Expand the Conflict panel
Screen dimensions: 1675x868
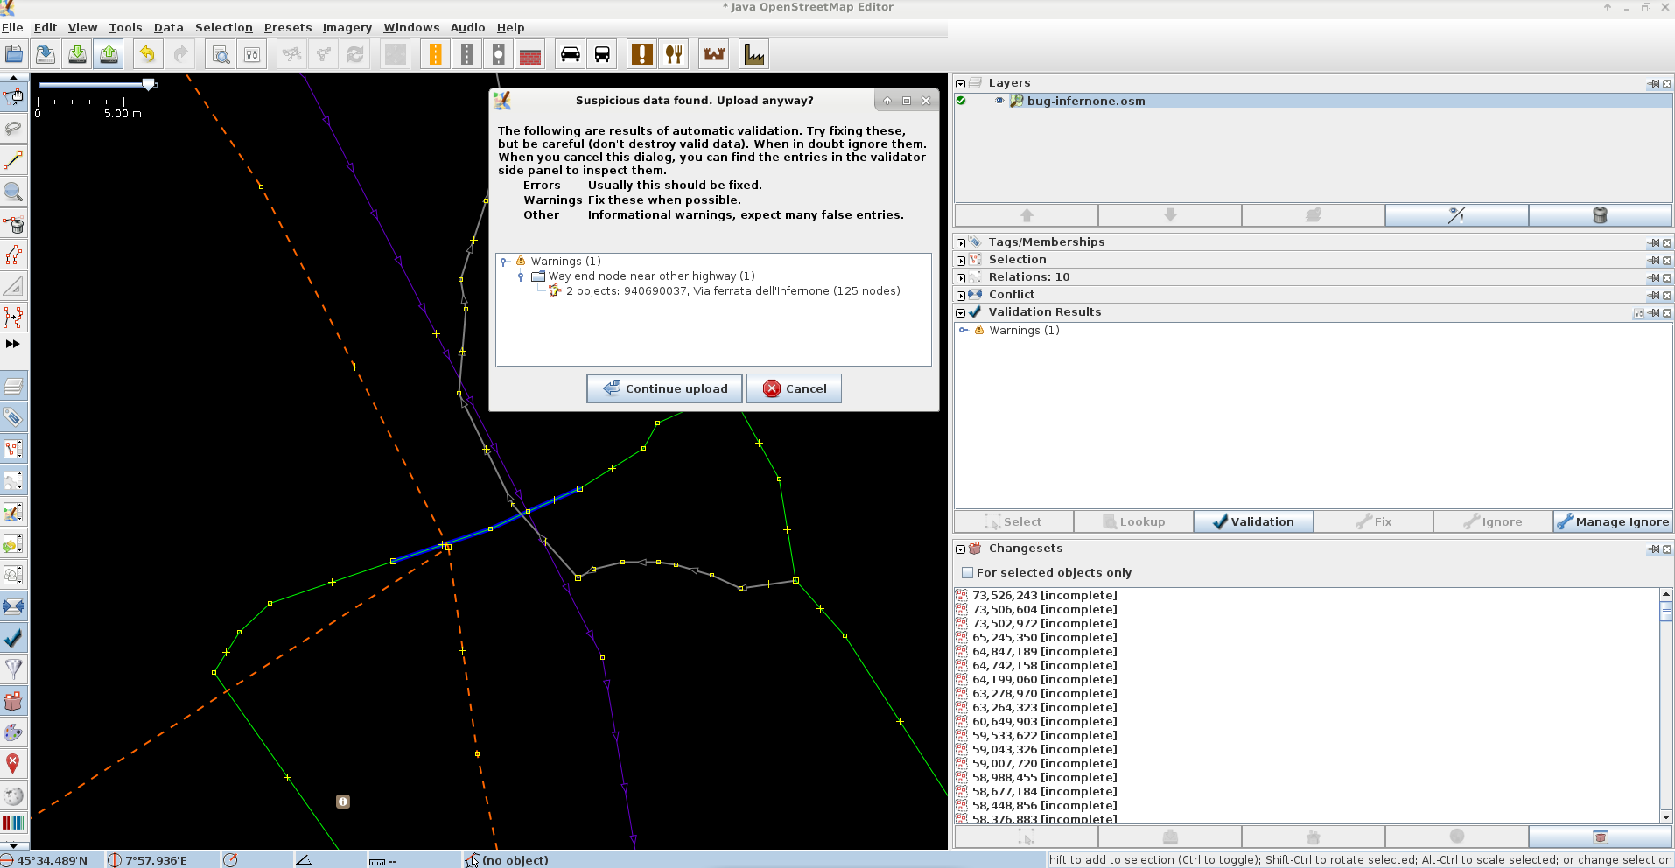tap(961, 295)
